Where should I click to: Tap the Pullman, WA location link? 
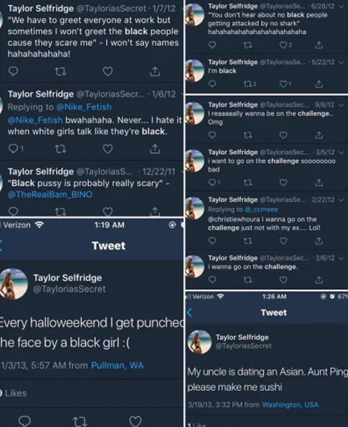[x=117, y=365]
